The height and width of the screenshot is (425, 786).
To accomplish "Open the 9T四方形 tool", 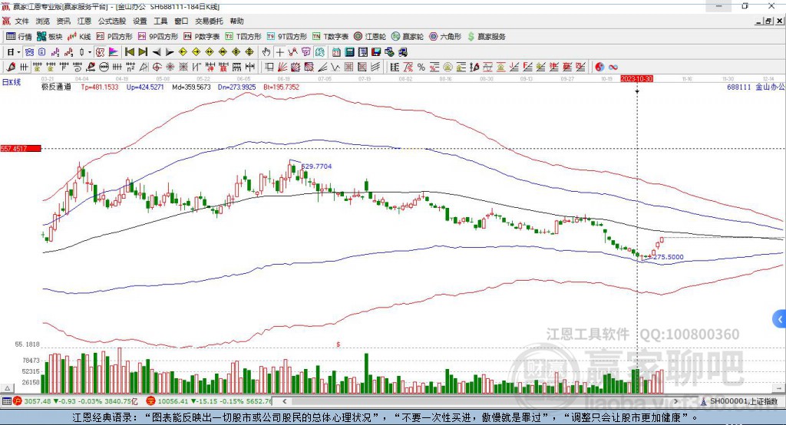I will [287, 37].
